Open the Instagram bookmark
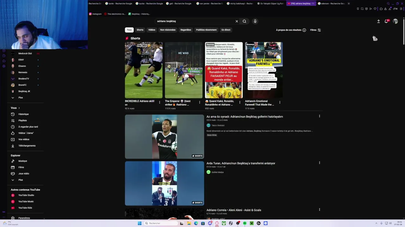The image size is (405, 227). [x=96, y=14]
